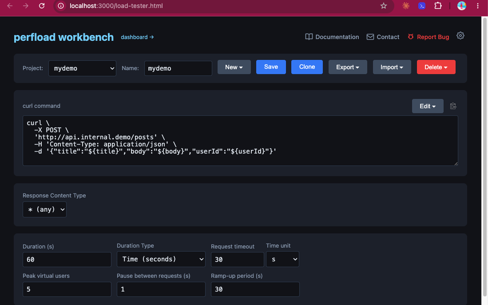Open the Edit dropdown for curl command
This screenshot has height=305, width=488.
point(428,106)
